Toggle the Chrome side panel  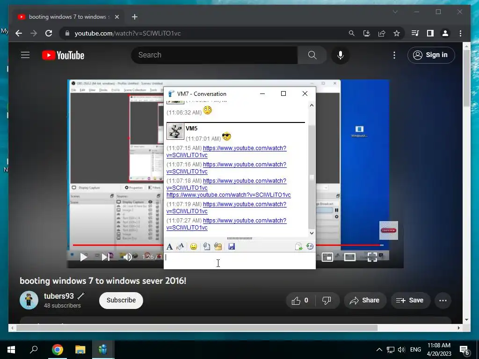pos(430,33)
